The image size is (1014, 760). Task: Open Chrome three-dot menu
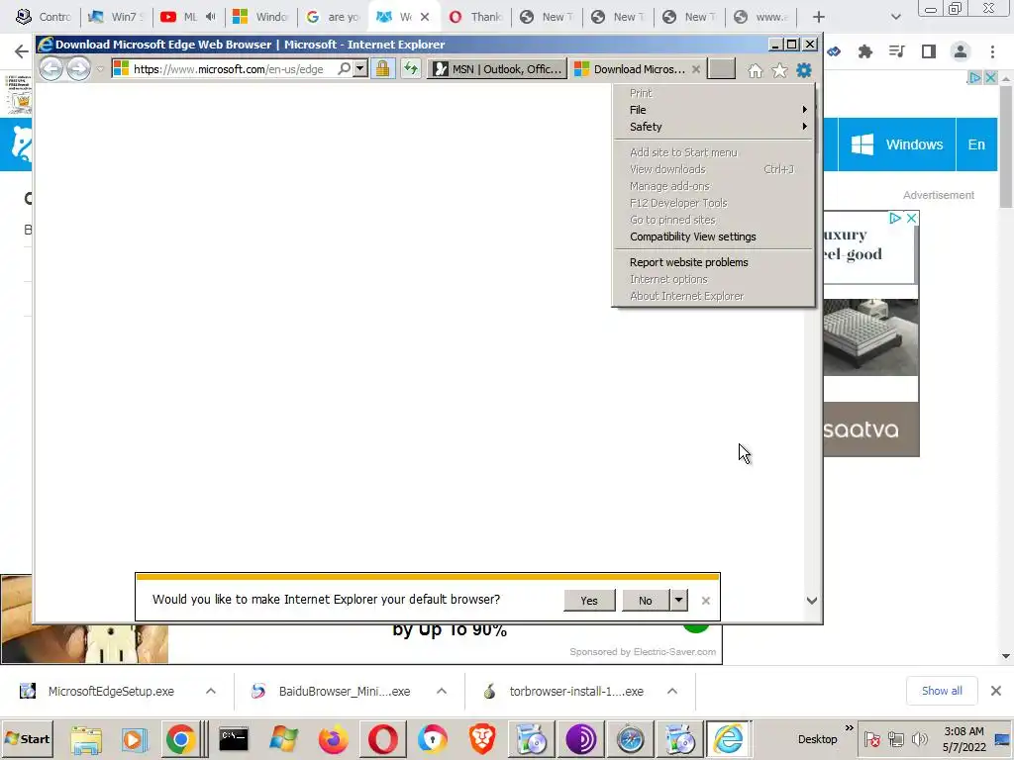click(992, 51)
